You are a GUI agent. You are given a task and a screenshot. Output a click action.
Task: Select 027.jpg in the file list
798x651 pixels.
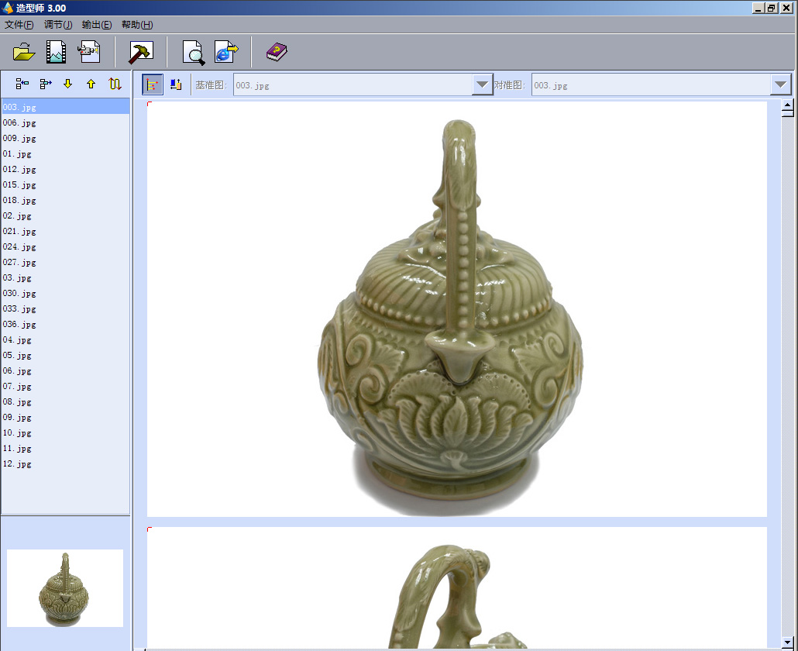coord(66,262)
